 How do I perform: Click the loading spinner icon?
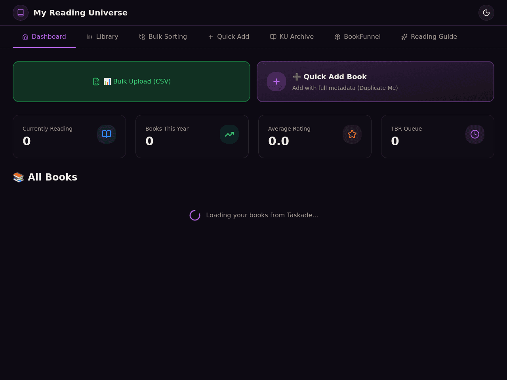195,215
